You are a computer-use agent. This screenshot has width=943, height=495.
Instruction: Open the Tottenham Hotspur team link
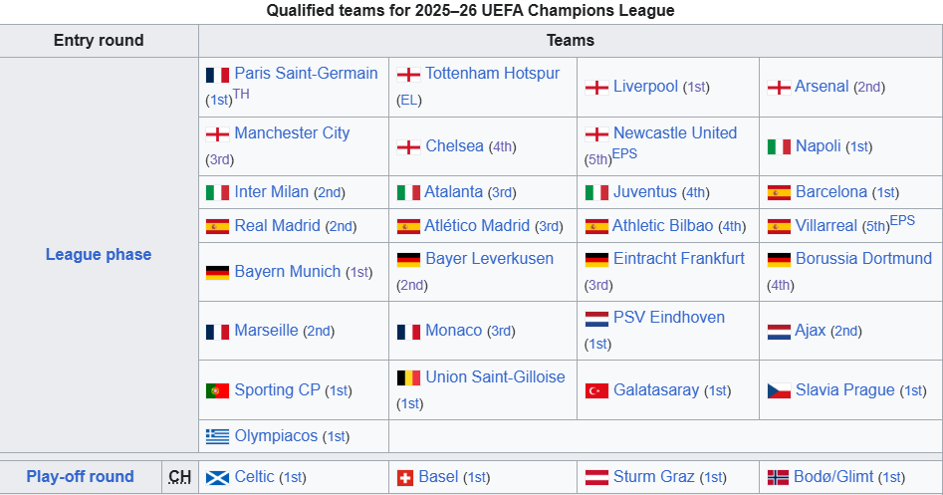(x=493, y=74)
